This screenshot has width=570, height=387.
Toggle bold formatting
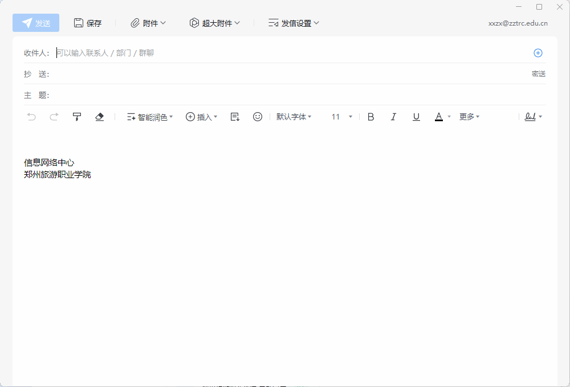click(x=370, y=117)
